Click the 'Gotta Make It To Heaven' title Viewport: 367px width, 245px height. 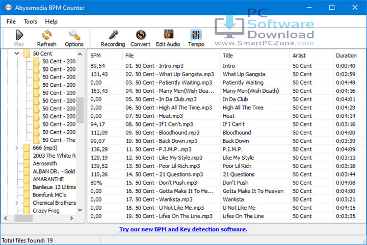click(x=253, y=191)
